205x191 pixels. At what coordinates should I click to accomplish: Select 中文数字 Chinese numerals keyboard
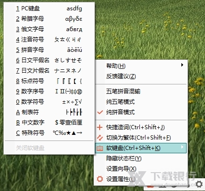tap(49, 123)
